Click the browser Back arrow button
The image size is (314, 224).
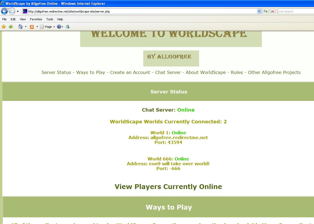(4, 11)
